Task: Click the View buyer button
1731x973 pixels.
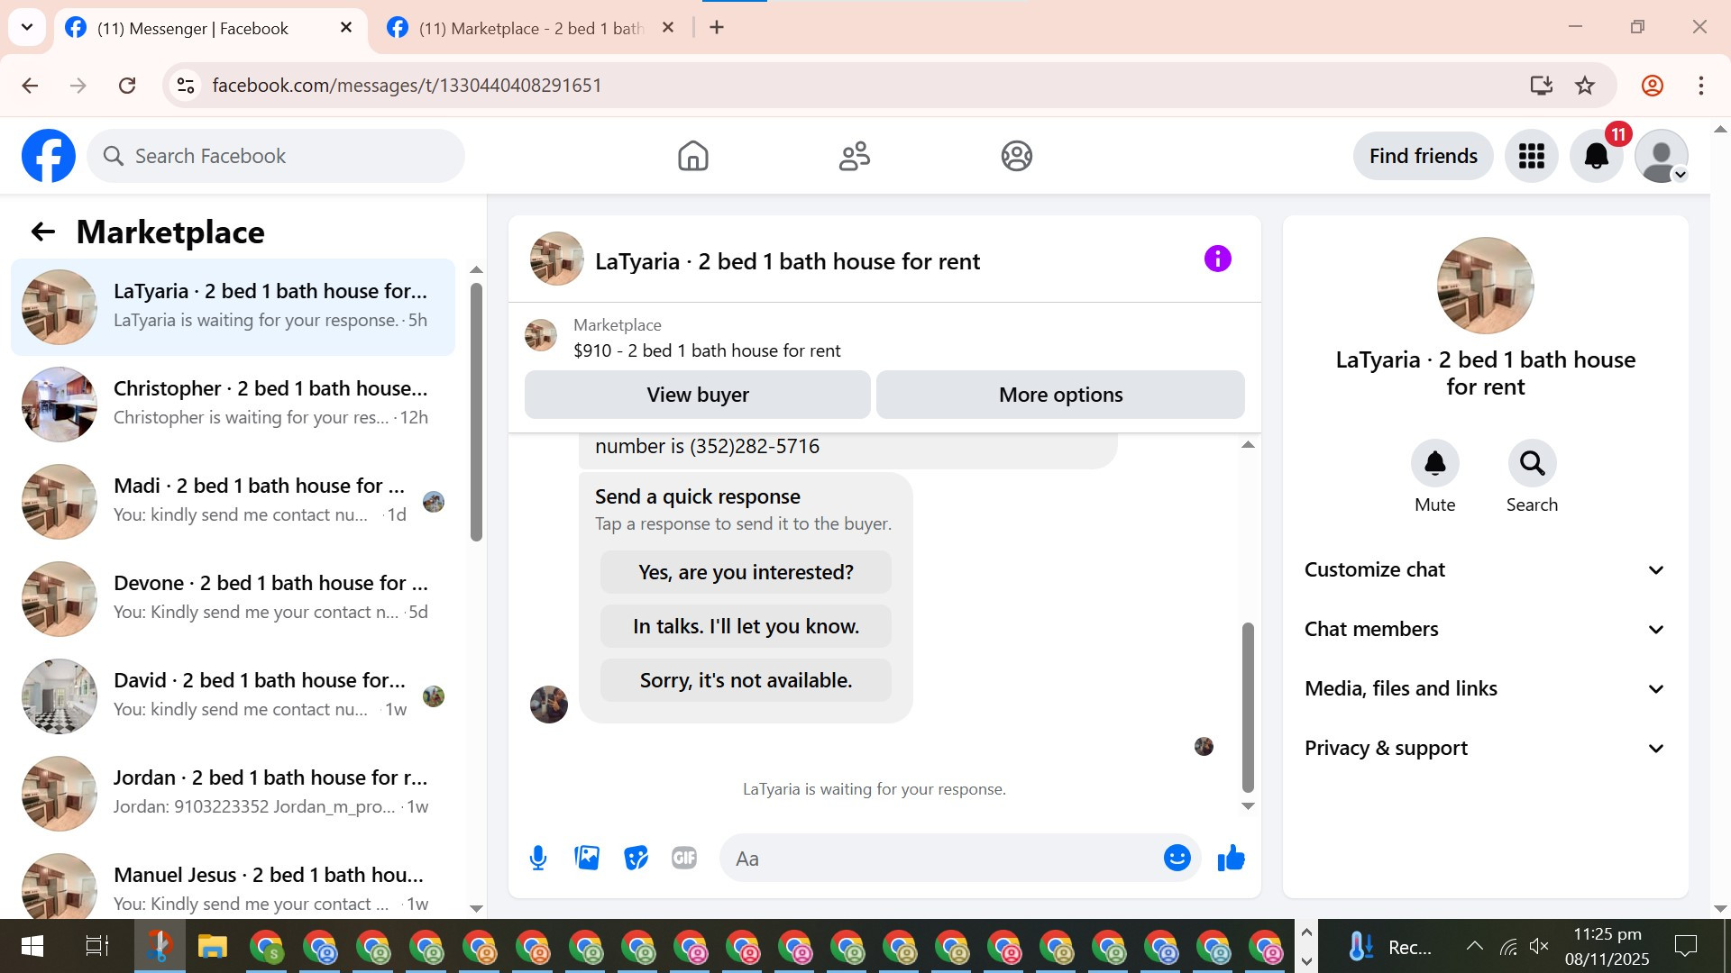Action: tap(697, 395)
